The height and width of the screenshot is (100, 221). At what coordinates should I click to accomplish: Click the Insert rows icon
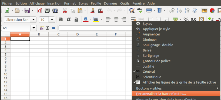click(149, 10)
